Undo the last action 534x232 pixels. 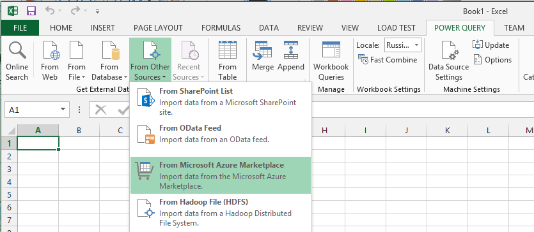click(x=50, y=11)
